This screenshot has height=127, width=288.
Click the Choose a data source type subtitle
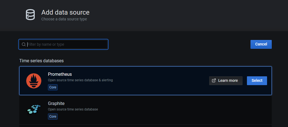click(x=64, y=19)
